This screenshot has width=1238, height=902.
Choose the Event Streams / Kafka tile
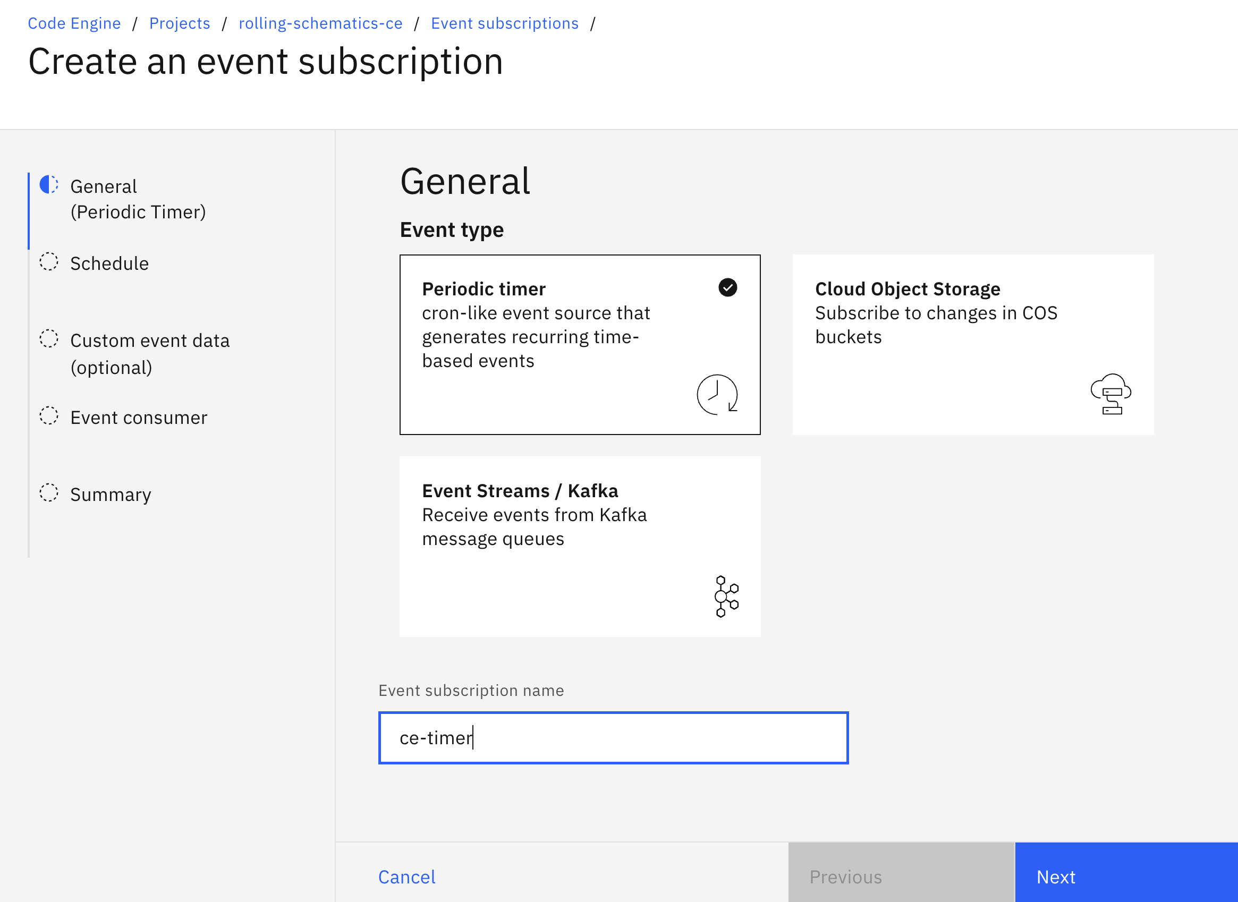click(579, 547)
